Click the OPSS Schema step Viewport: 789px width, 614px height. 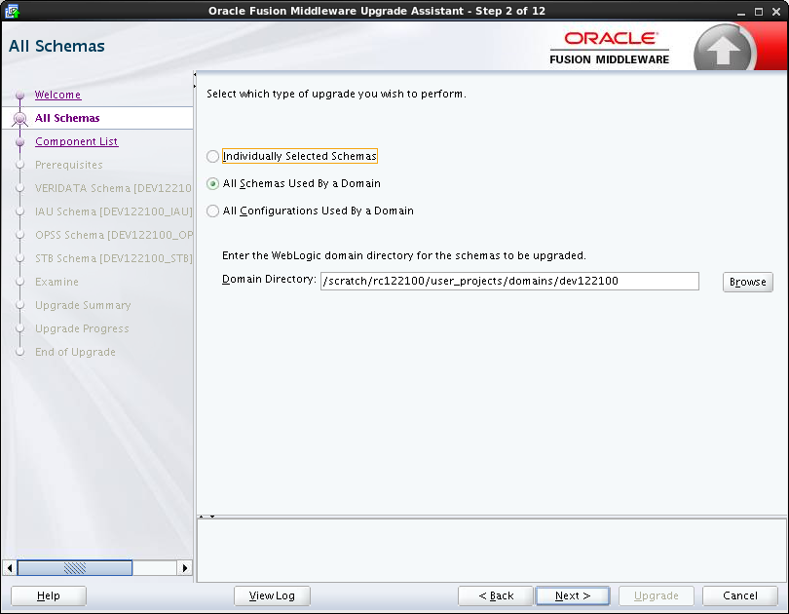pyautogui.click(x=114, y=235)
